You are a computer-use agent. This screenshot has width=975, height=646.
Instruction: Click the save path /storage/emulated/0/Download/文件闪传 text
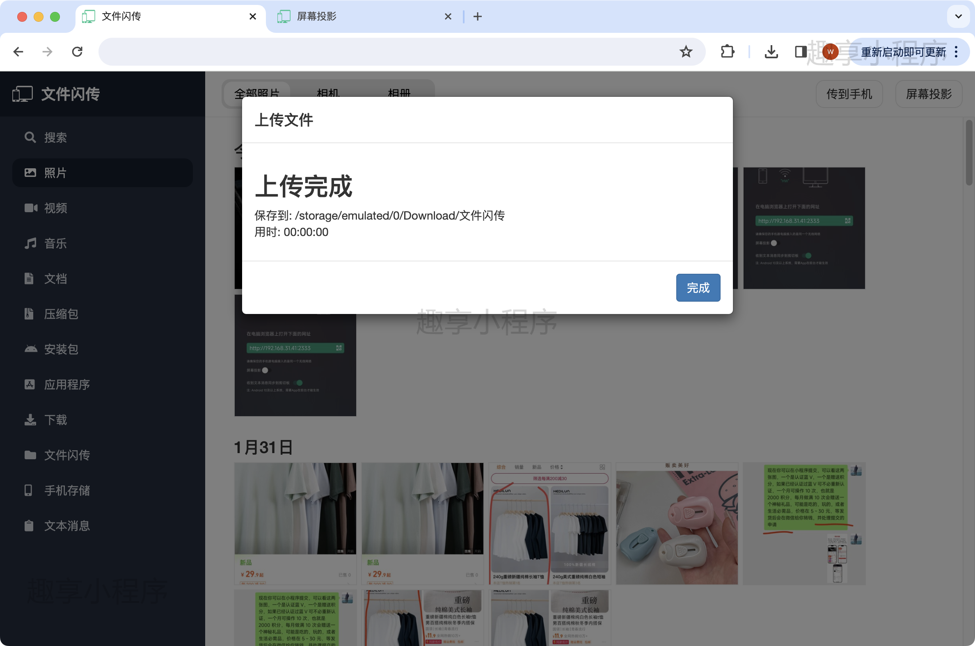[x=400, y=215]
